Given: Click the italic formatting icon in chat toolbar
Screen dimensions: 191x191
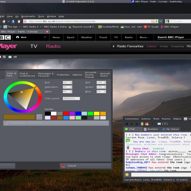Looking at the screenshot, I should coord(132,124).
